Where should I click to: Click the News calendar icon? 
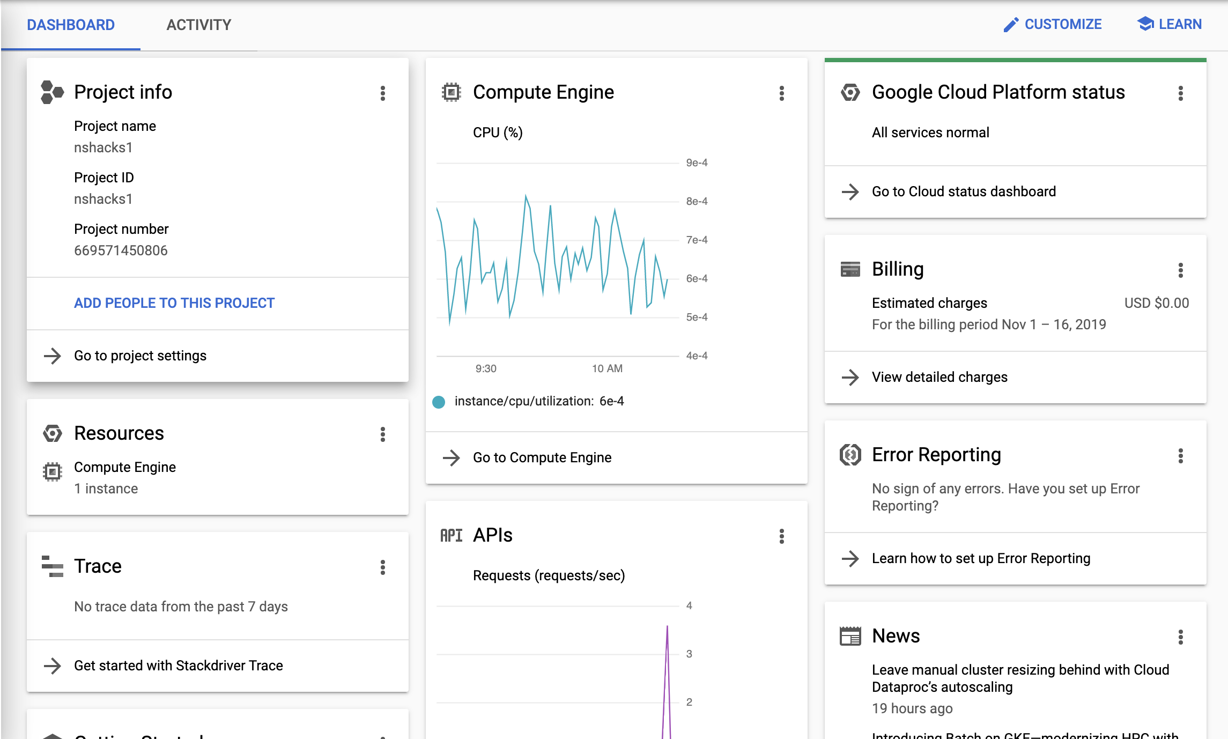850,636
